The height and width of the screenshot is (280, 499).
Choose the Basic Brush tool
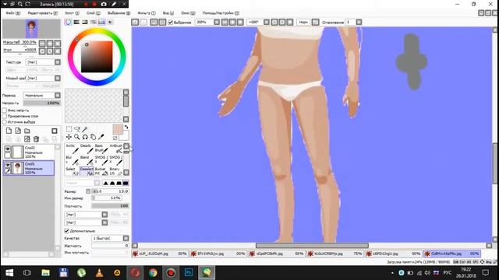coord(101,149)
